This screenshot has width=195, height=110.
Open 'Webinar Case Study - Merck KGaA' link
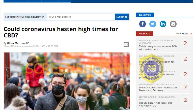pyautogui.click(x=159, y=89)
